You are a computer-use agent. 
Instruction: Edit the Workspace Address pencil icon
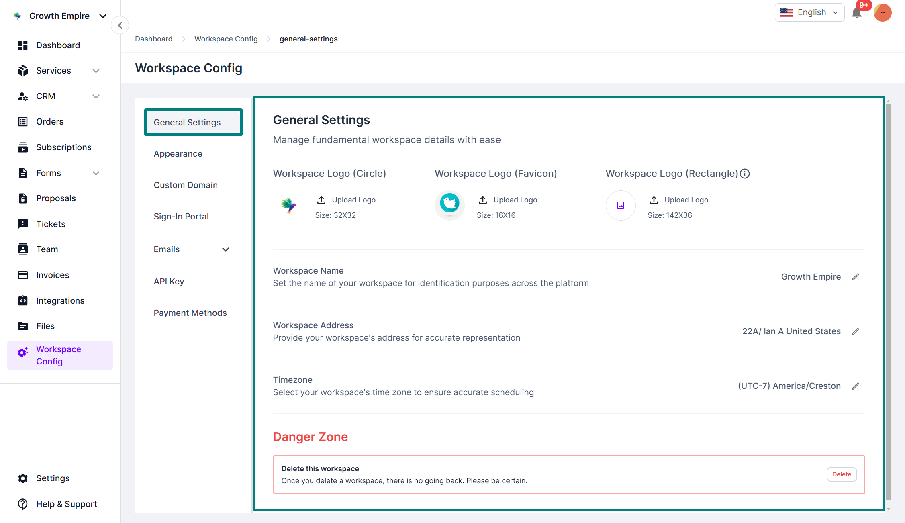pos(856,331)
